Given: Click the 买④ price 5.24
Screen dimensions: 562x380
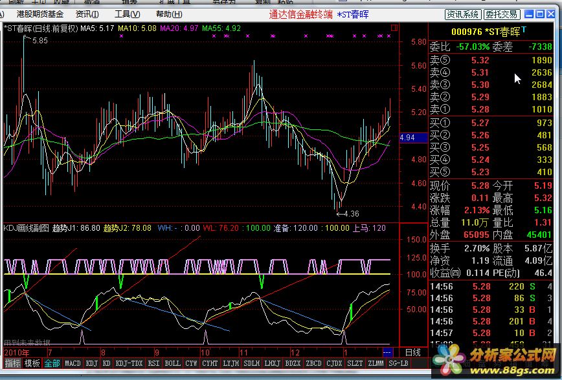Looking at the screenshot, I should pos(480,160).
